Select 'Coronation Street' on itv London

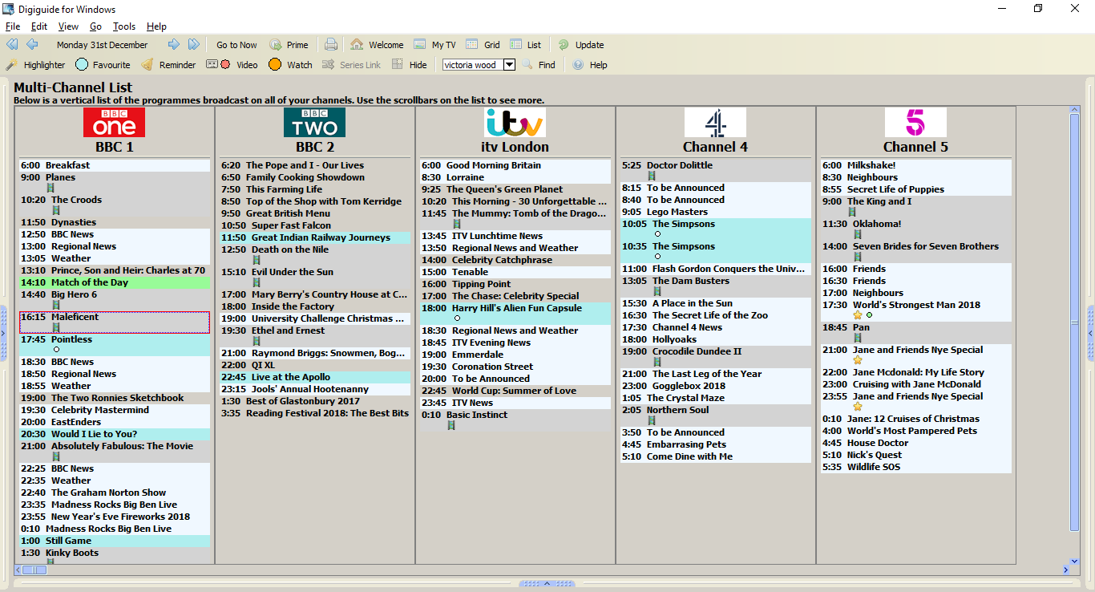[515, 367]
